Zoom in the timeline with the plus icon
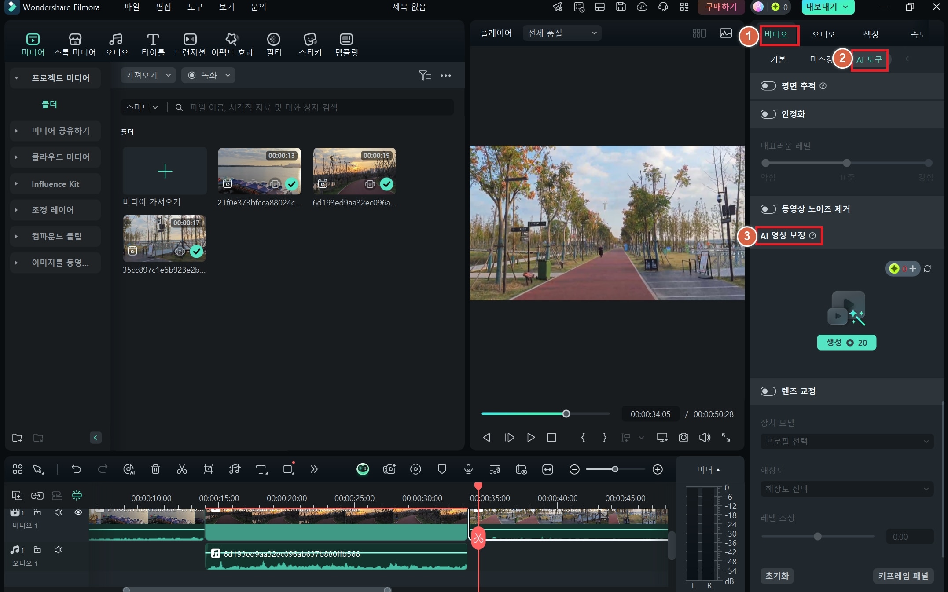The width and height of the screenshot is (948, 592). 658,469
